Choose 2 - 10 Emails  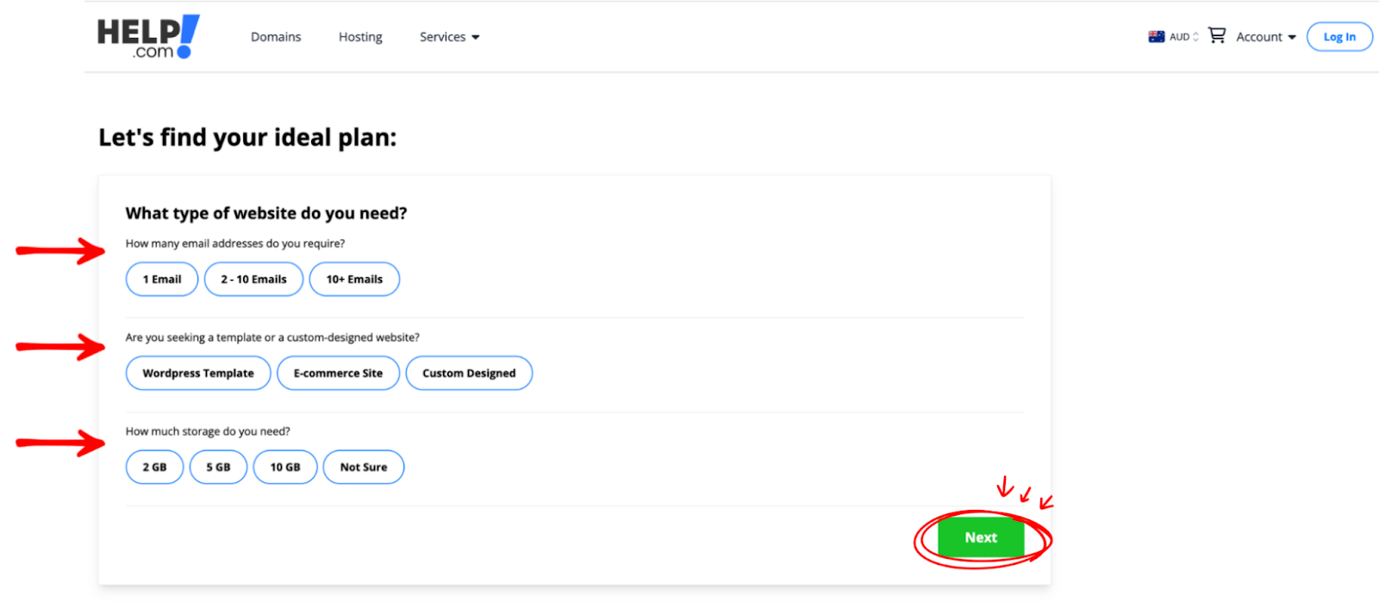253,279
